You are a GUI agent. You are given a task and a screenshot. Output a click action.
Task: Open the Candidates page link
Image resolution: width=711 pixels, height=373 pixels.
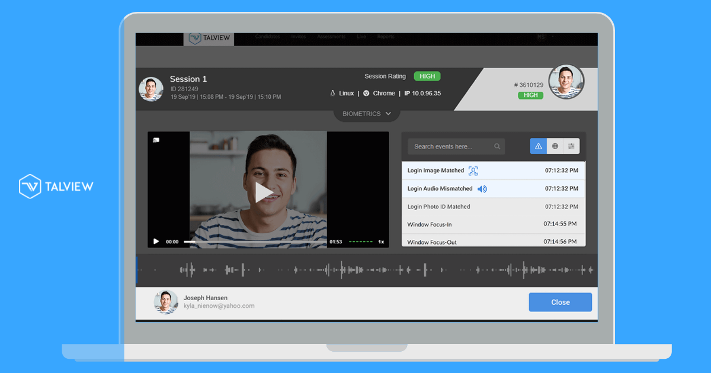coord(267,36)
